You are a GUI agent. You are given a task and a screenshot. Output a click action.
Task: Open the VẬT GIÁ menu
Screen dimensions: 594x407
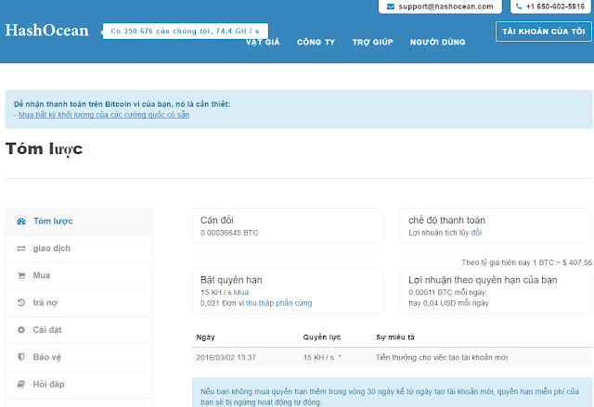coord(263,42)
